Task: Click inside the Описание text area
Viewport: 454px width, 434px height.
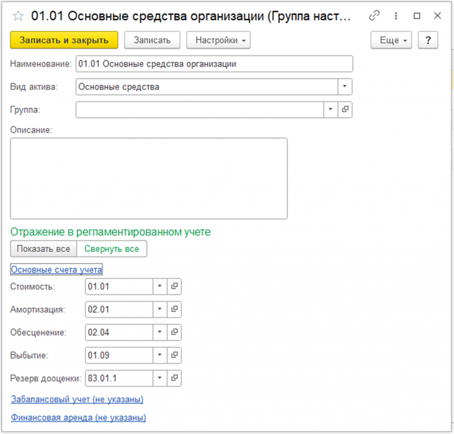Action: coord(149,178)
